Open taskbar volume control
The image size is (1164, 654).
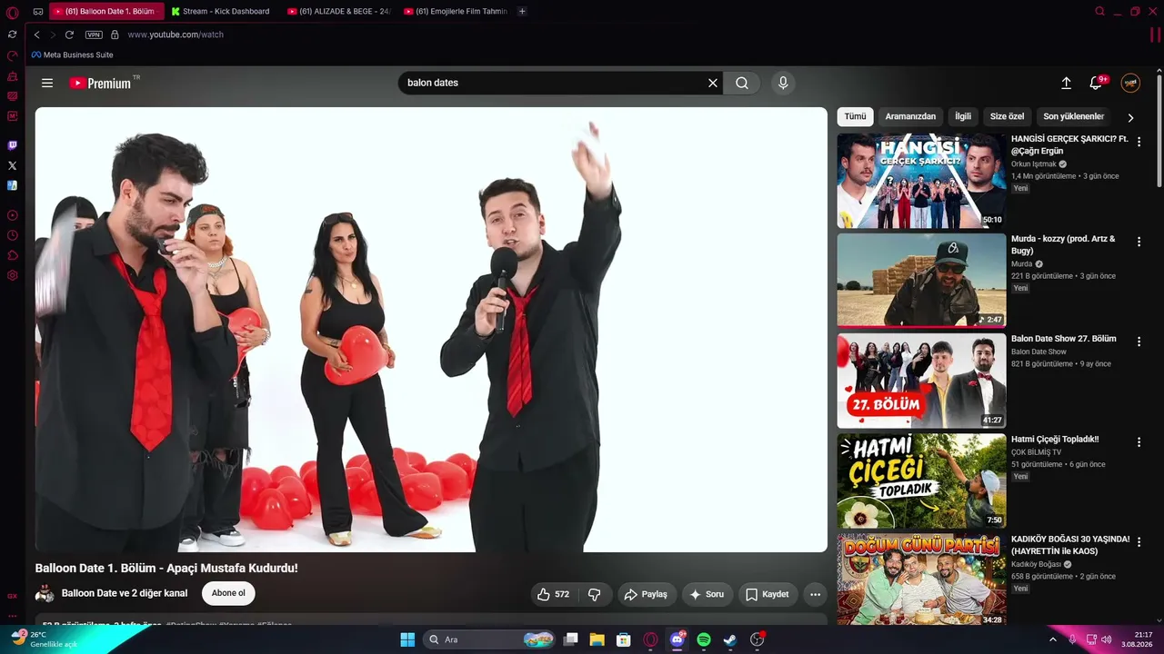[1107, 639]
